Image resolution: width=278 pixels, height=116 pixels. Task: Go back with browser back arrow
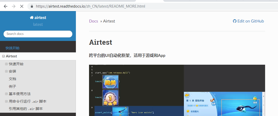click(6, 6)
